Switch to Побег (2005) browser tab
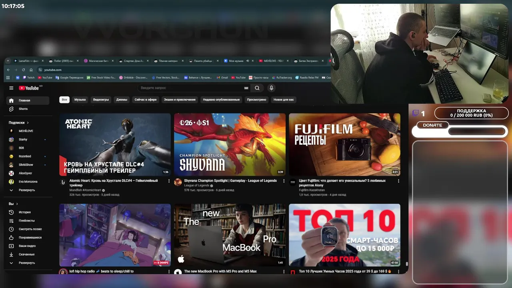Image resolution: width=512 pixels, height=288 pixels. point(63,61)
